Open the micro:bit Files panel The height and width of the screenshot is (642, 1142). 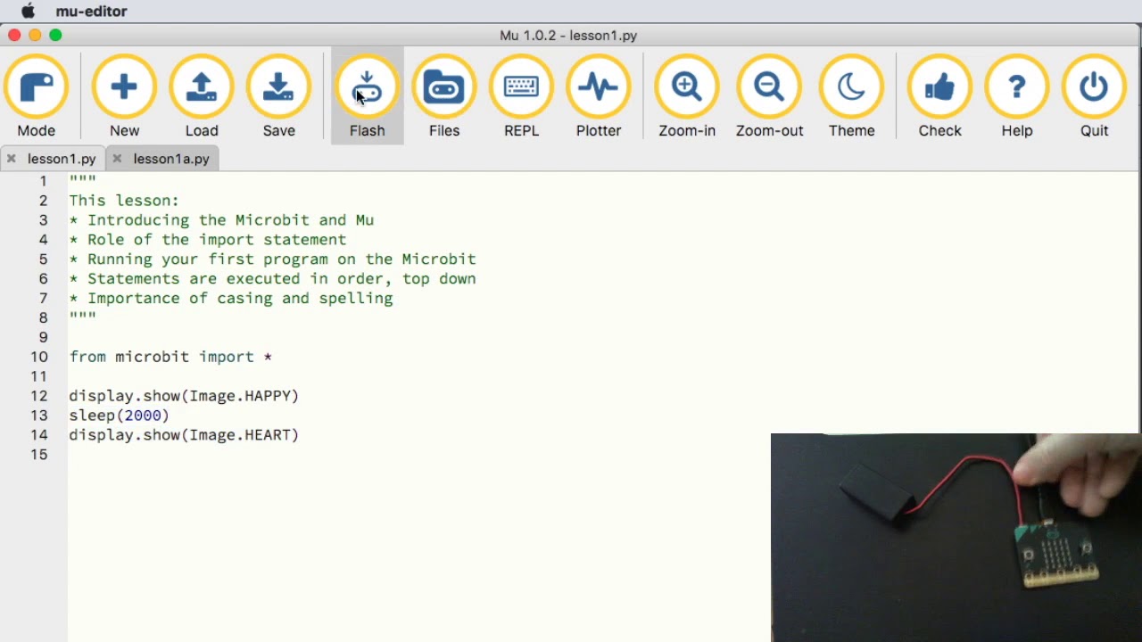click(444, 96)
